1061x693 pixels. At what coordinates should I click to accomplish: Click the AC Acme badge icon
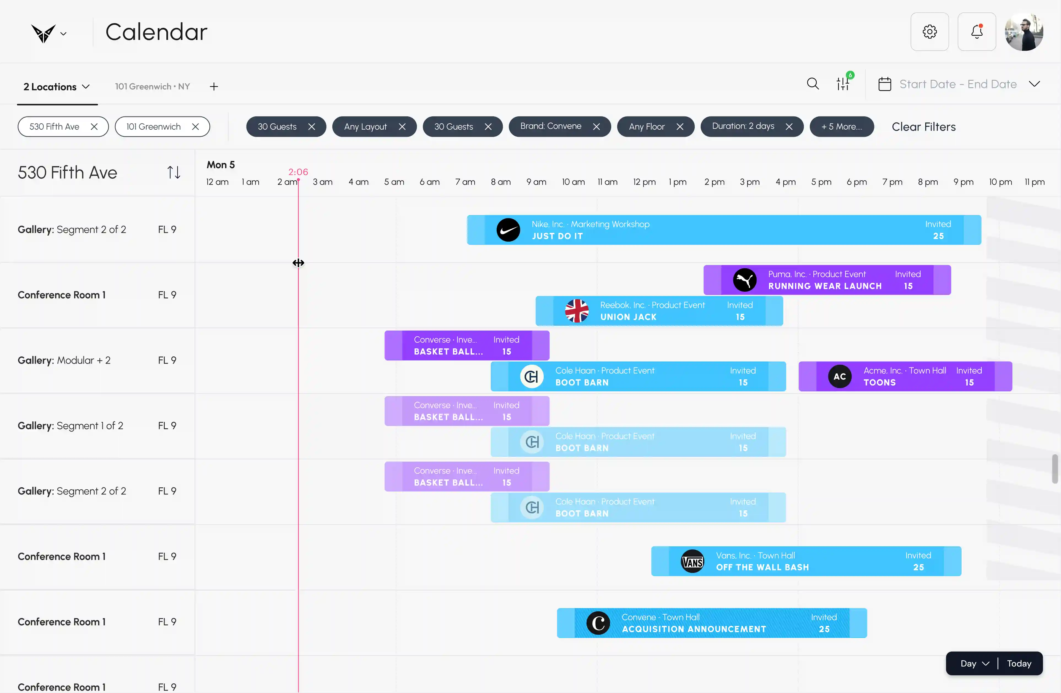(840, 376)
